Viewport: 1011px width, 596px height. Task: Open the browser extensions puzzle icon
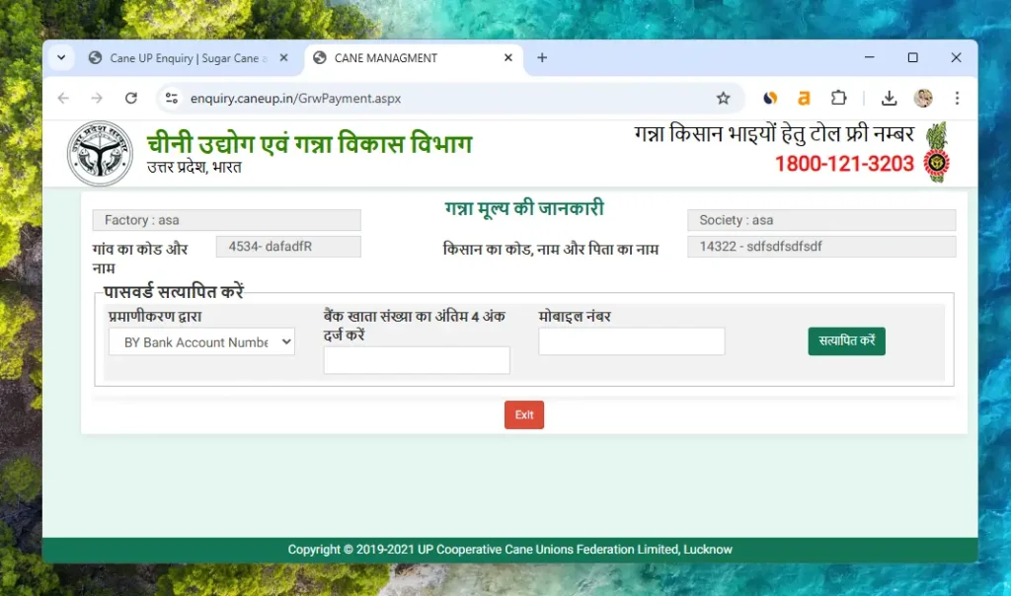838,98
